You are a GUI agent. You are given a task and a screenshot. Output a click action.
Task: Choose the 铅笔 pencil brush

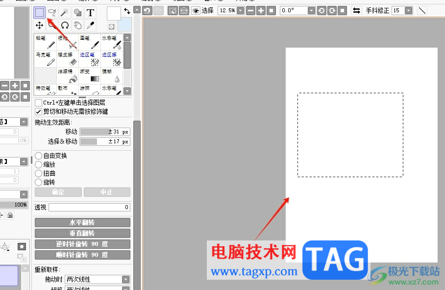pyautogui.click(x=46, y=42)
